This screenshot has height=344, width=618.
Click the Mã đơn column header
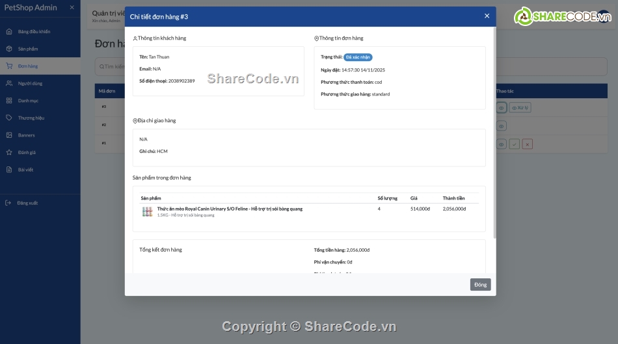[x=107, y=91]
